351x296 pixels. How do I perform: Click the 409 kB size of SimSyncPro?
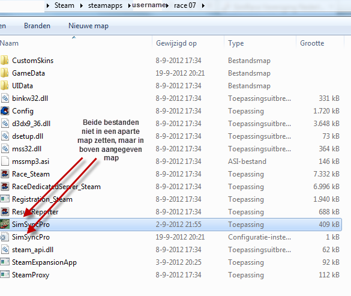[x=329, y=225]
